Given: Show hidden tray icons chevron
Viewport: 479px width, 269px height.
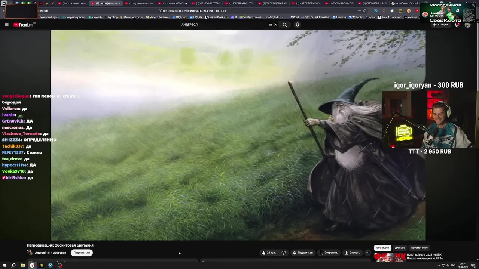Looking at the screenshot, I should (x=439, y=265).
